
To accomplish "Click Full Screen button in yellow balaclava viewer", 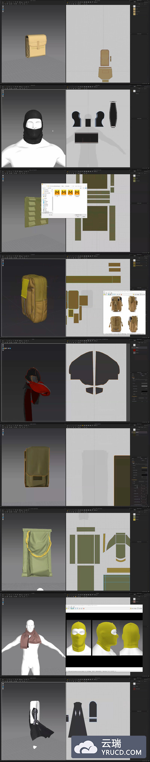I will tap(140, 608).
